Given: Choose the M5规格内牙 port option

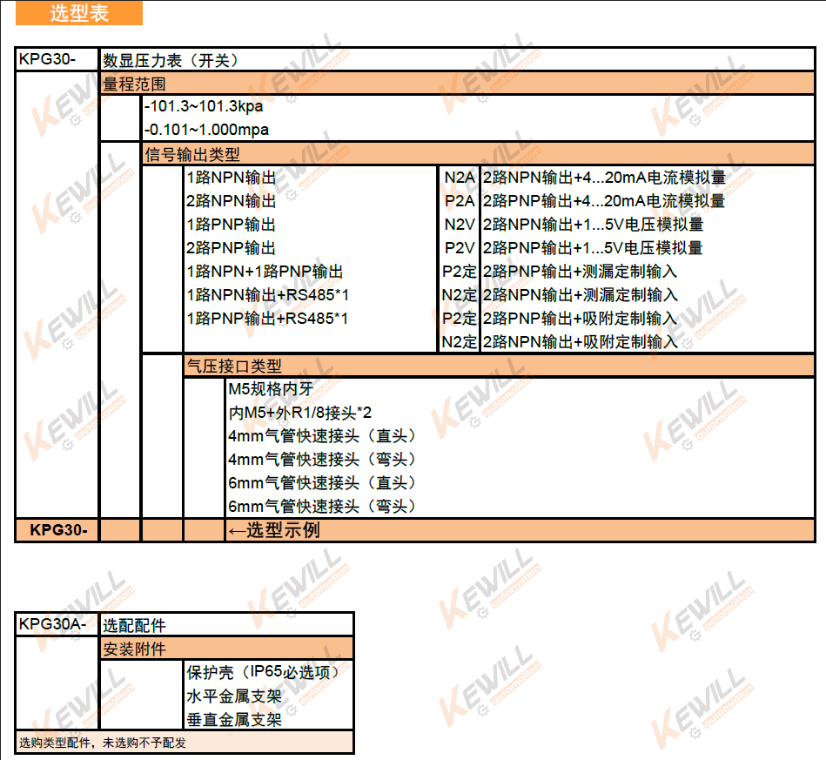Looking at the screenshot, I should [270, 389].
